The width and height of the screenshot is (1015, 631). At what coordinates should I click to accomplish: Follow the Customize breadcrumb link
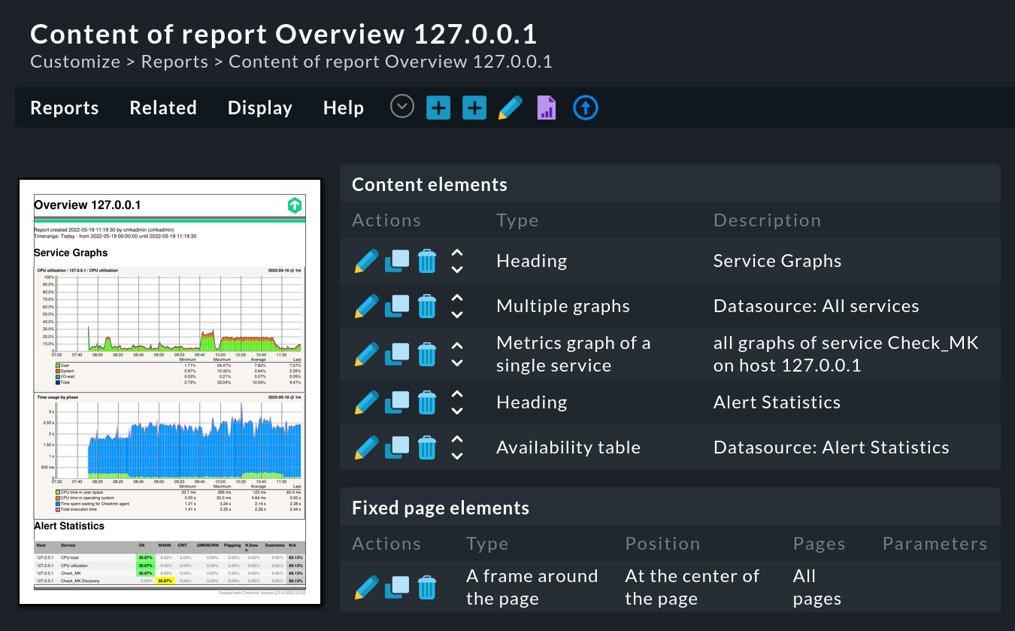click(x=75, y=62)
